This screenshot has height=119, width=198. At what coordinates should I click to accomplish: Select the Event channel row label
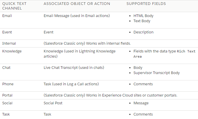pyautogui.click(x=7, y=32)
